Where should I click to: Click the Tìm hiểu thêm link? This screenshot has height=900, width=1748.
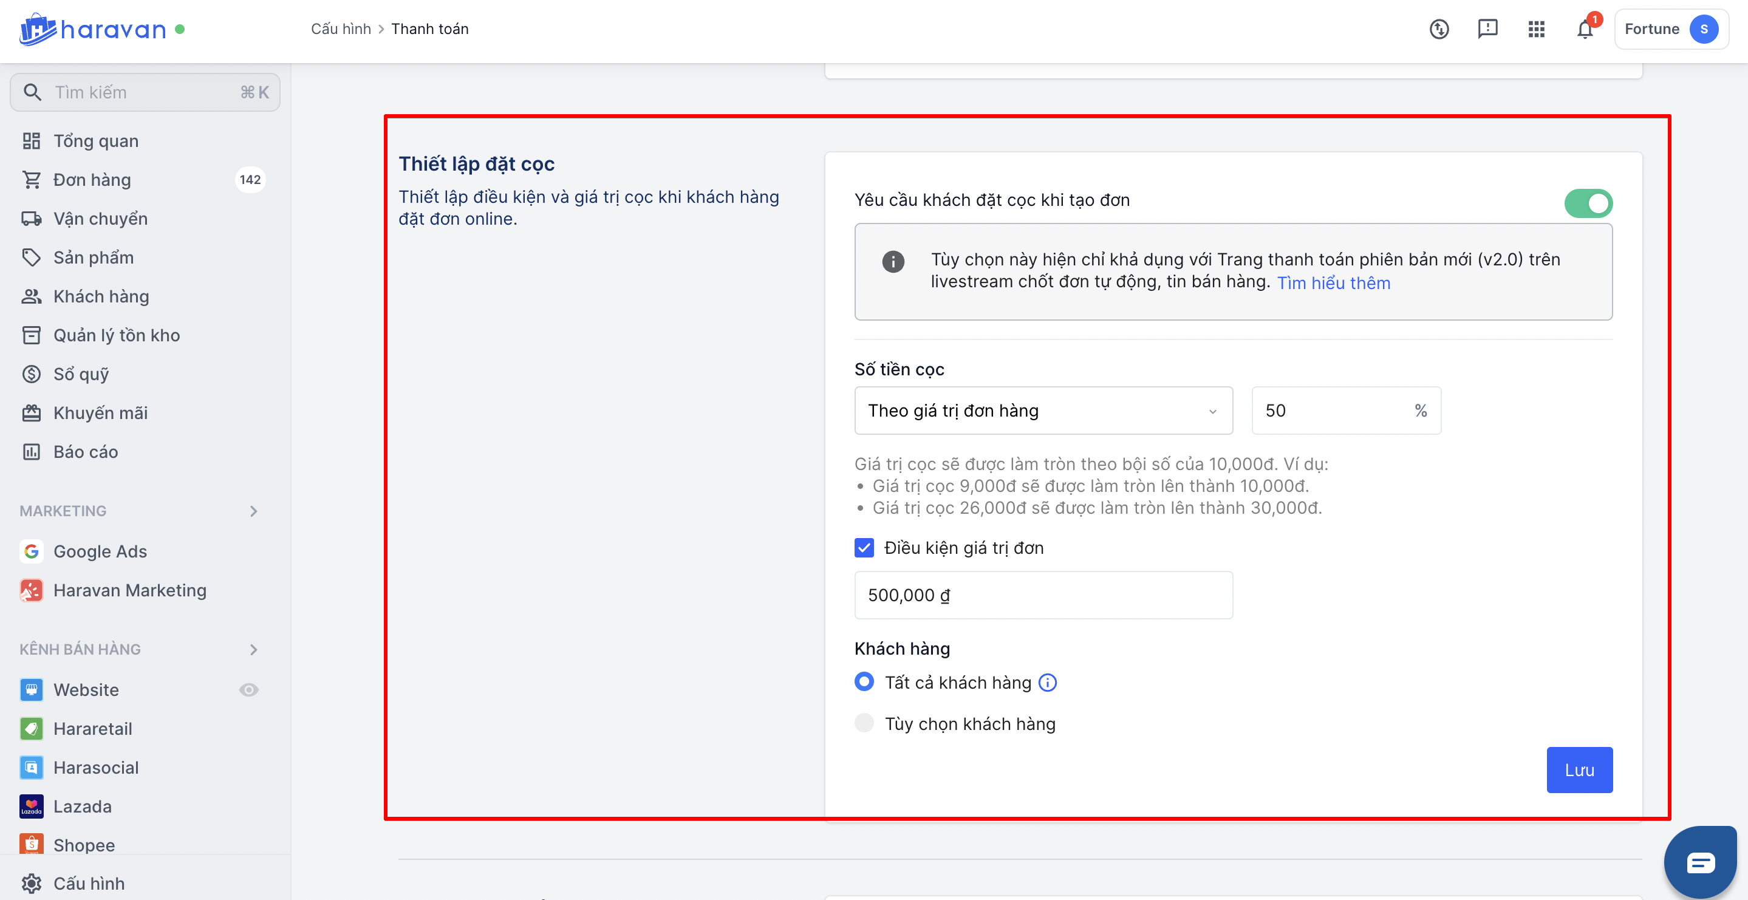1333,282
